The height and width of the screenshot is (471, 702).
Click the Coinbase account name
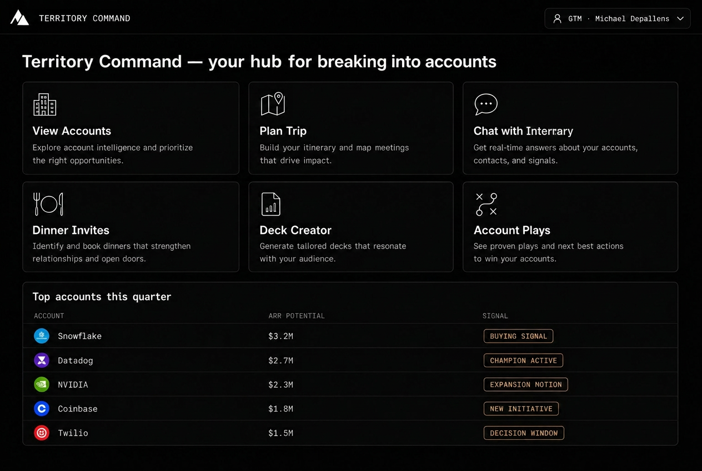pyautogui.click(x=78, y=409)
